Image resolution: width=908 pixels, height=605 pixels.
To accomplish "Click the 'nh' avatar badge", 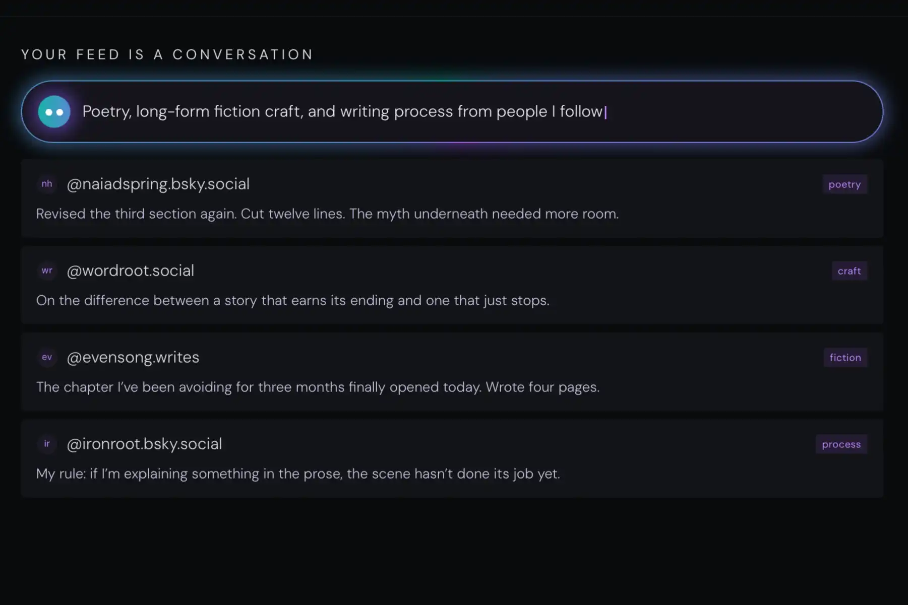I will point(47,184).
